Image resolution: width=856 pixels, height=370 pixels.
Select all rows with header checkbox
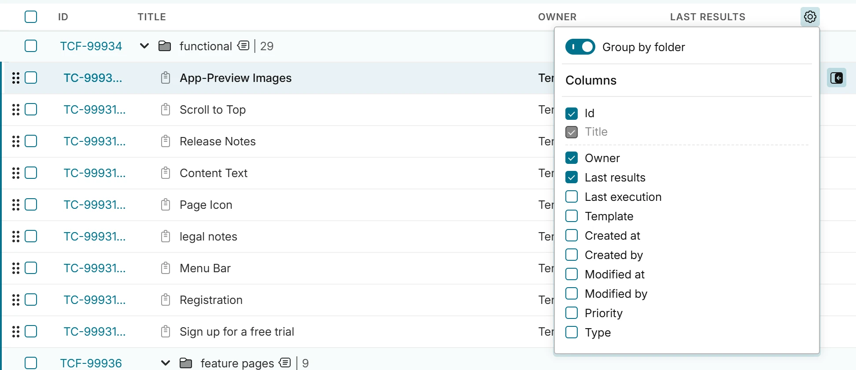(31, 17)
